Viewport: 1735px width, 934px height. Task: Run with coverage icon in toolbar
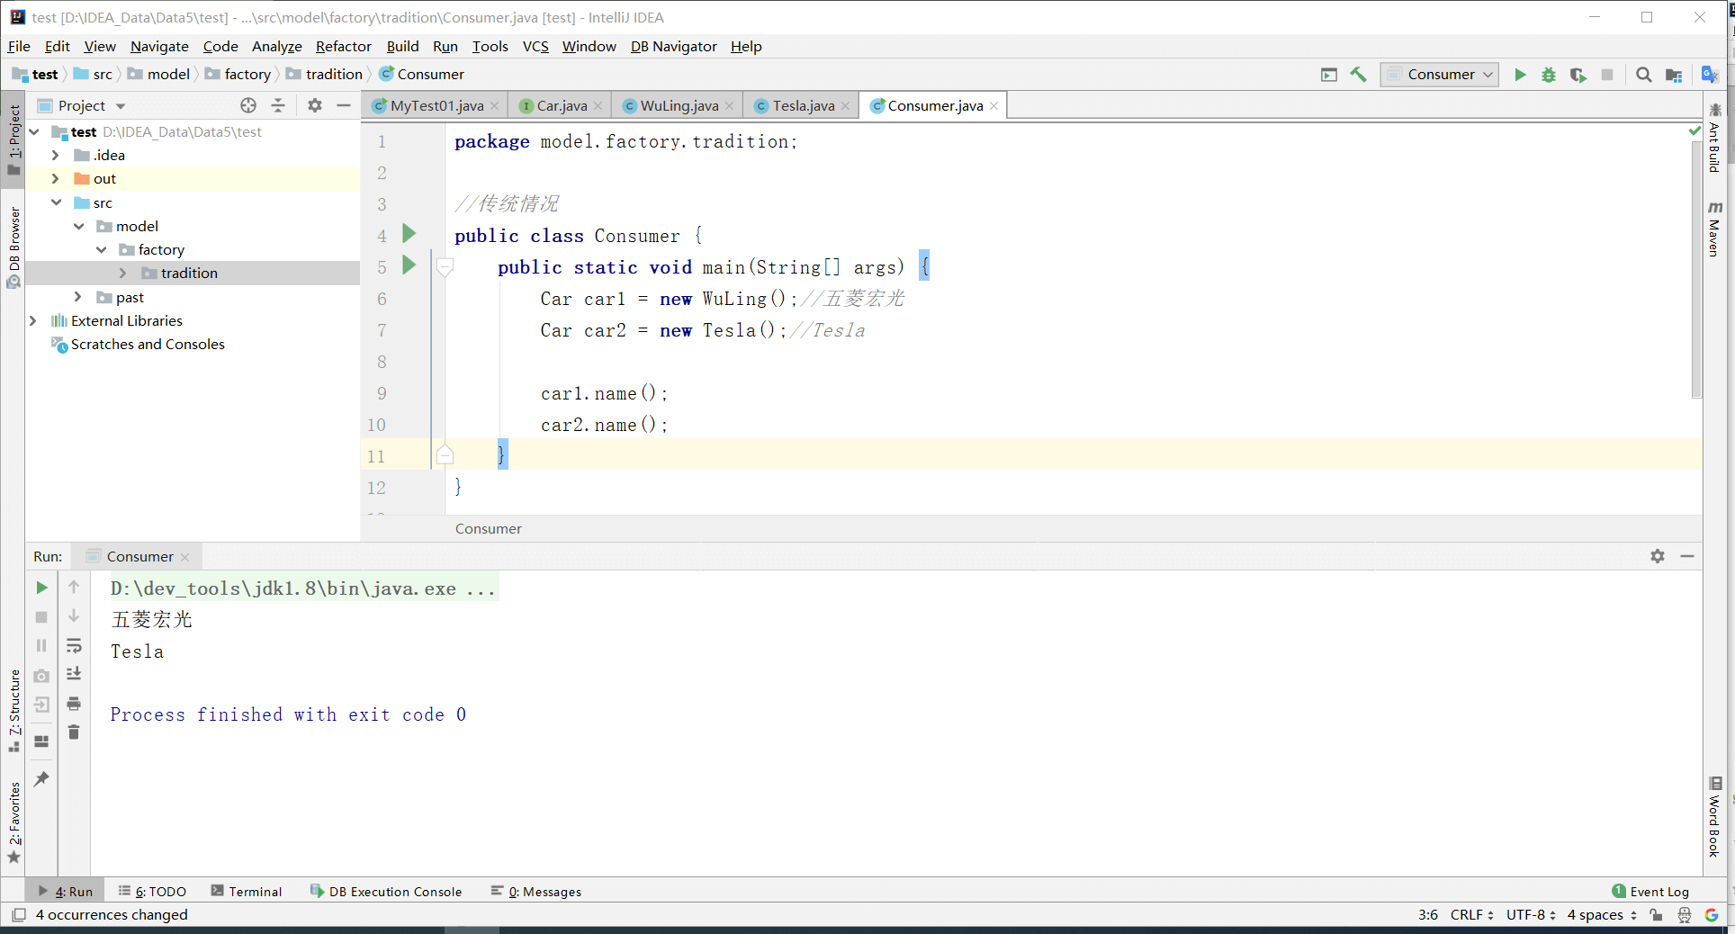pos(1578,75)
